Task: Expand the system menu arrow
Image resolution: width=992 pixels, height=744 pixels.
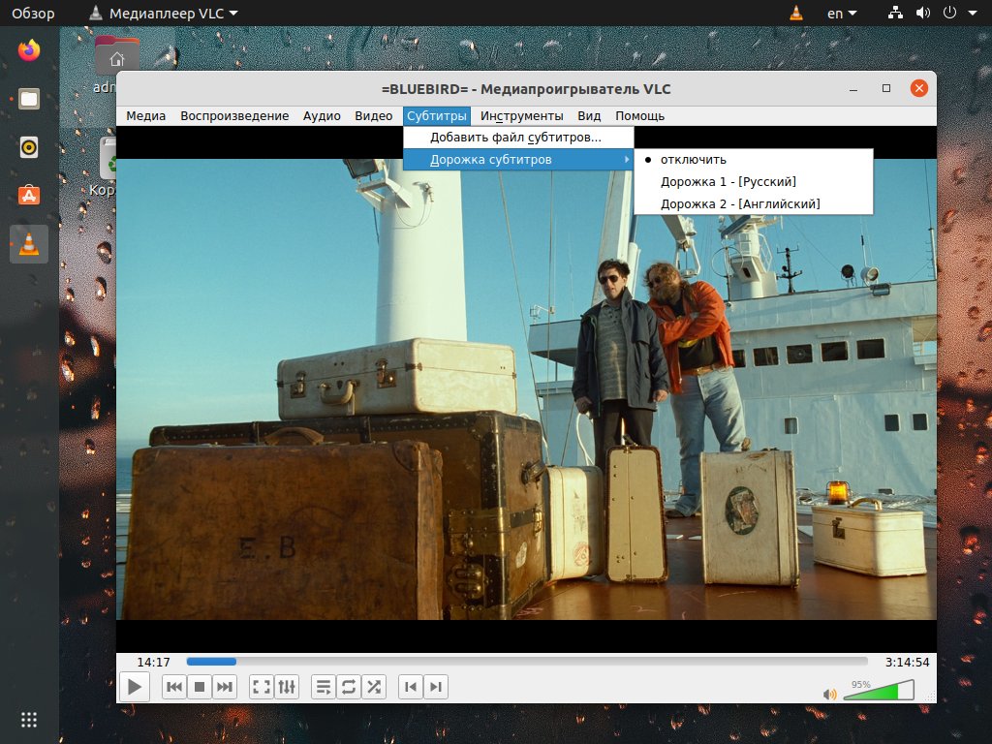Action: click(973, 13)
